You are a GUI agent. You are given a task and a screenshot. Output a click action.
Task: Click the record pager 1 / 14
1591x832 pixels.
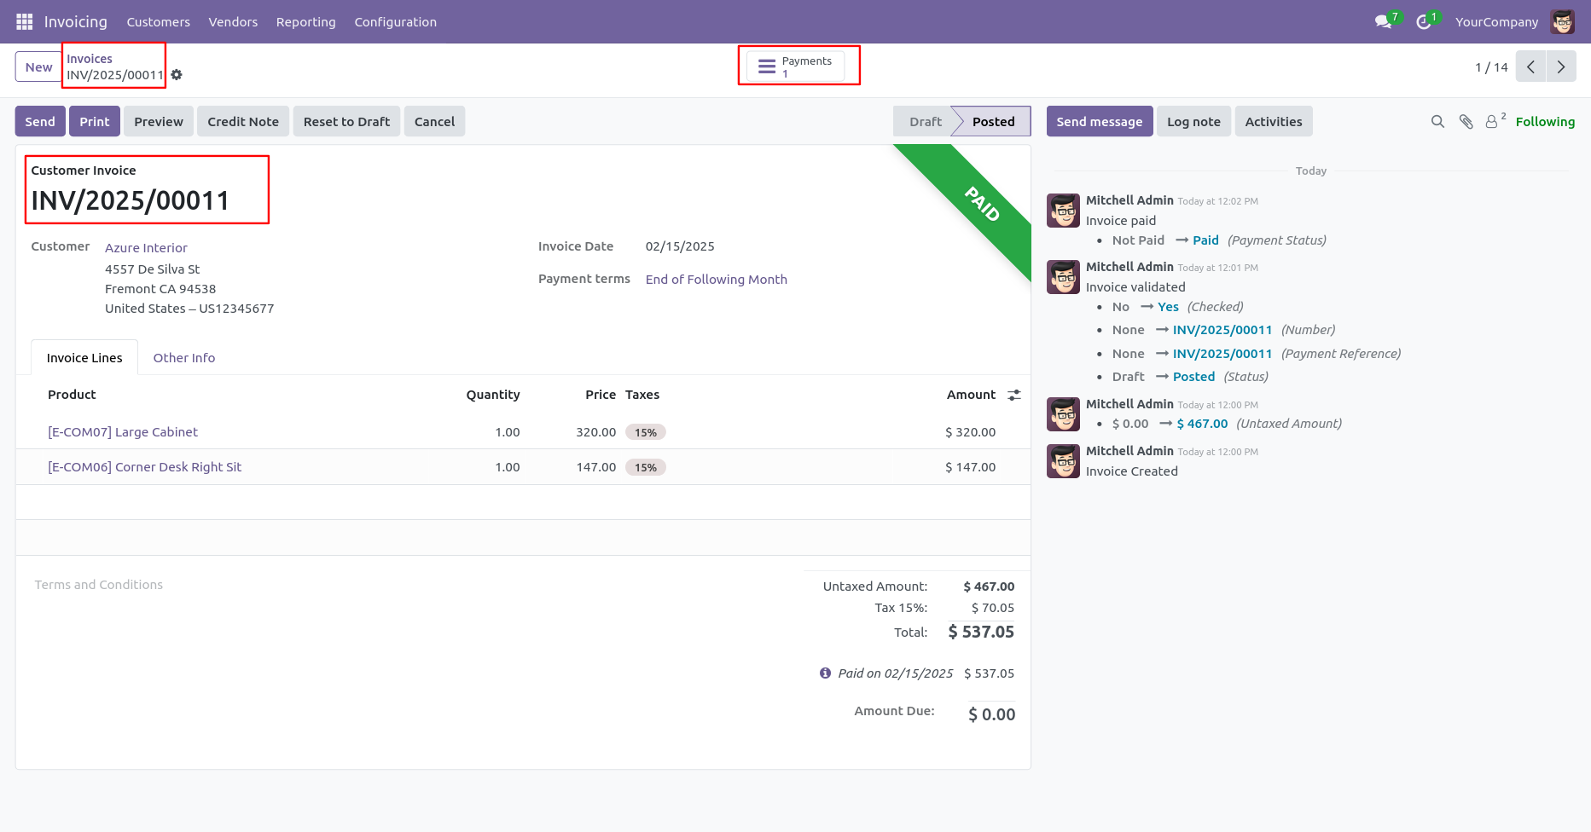coord(1491,66)
